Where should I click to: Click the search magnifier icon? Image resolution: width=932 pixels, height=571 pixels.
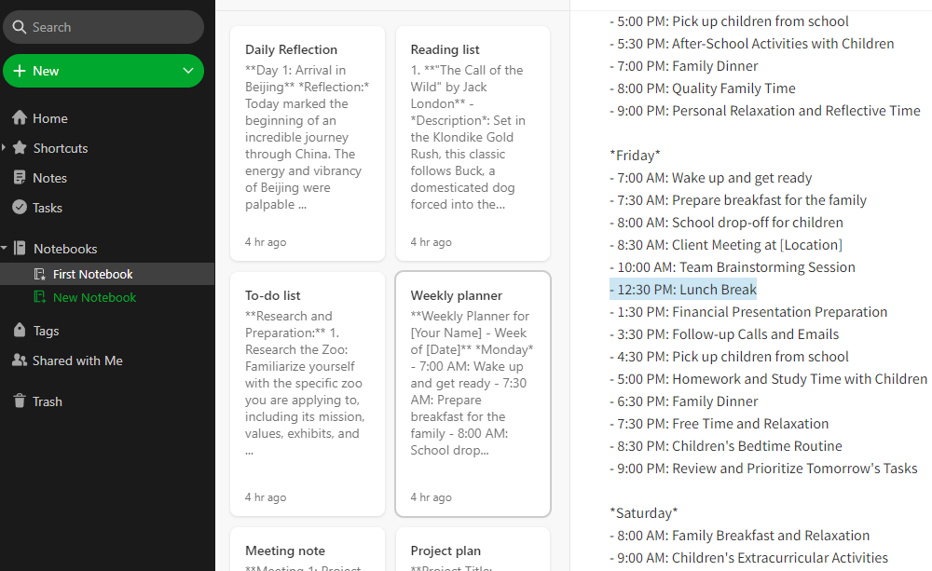point(21,27)
